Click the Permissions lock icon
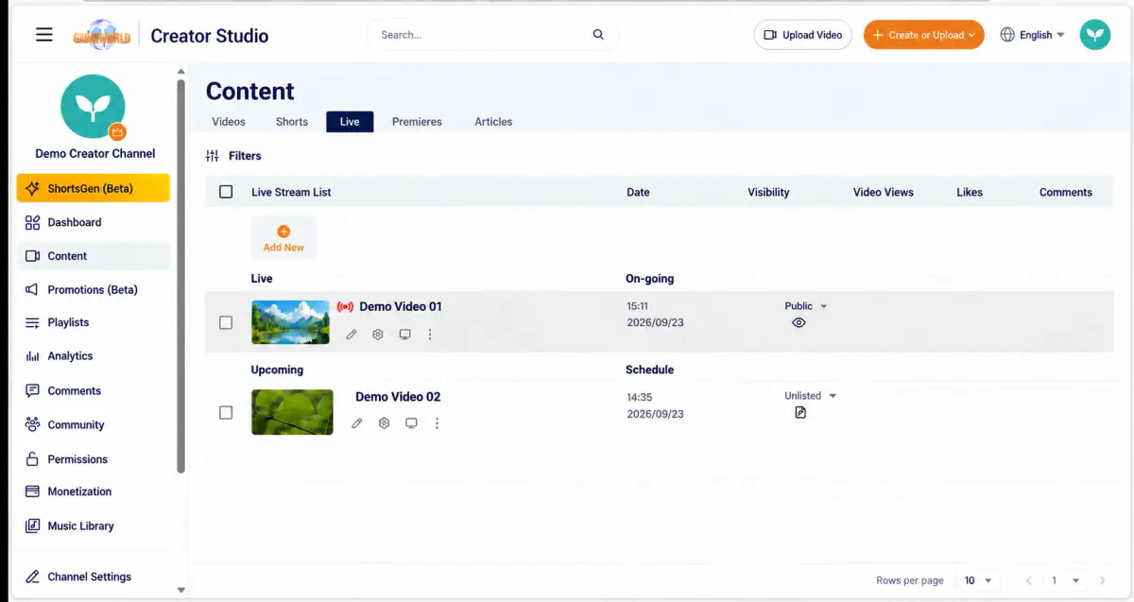 pos(32,459)
